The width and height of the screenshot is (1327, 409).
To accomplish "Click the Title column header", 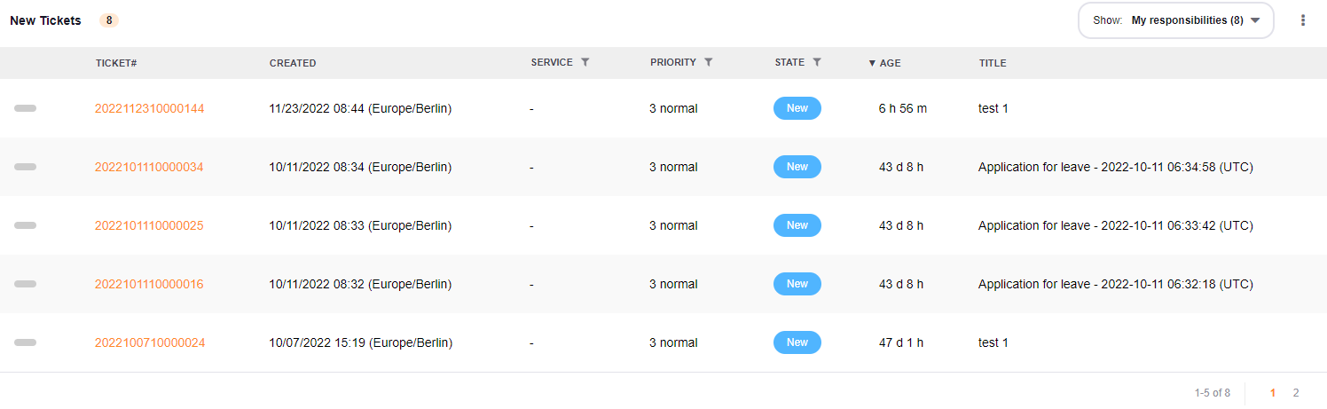I will coord(993,63).
